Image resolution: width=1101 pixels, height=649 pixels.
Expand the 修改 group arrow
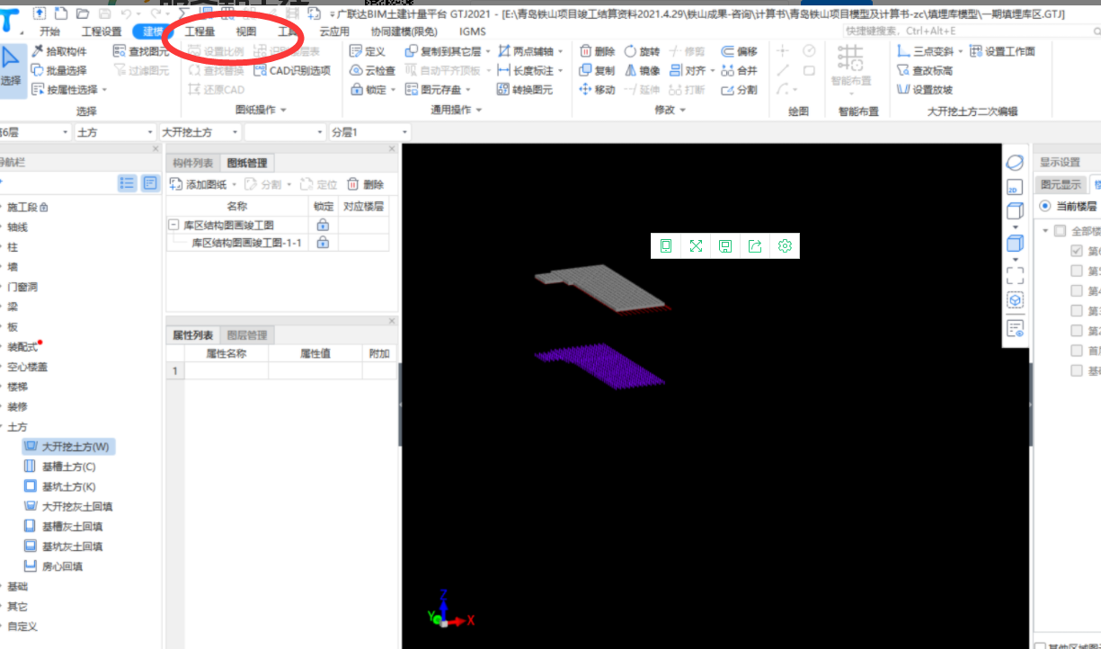(683, 111)
